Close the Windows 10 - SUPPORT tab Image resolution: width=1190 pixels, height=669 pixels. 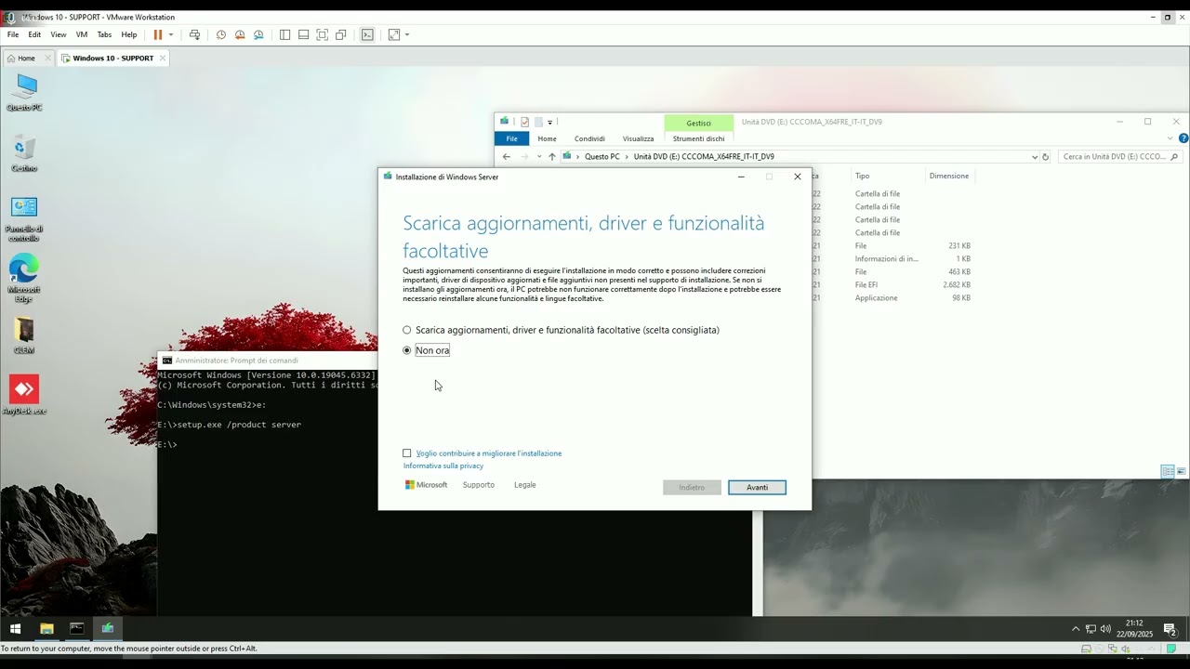pyautogui.click(x=163, y=58)
